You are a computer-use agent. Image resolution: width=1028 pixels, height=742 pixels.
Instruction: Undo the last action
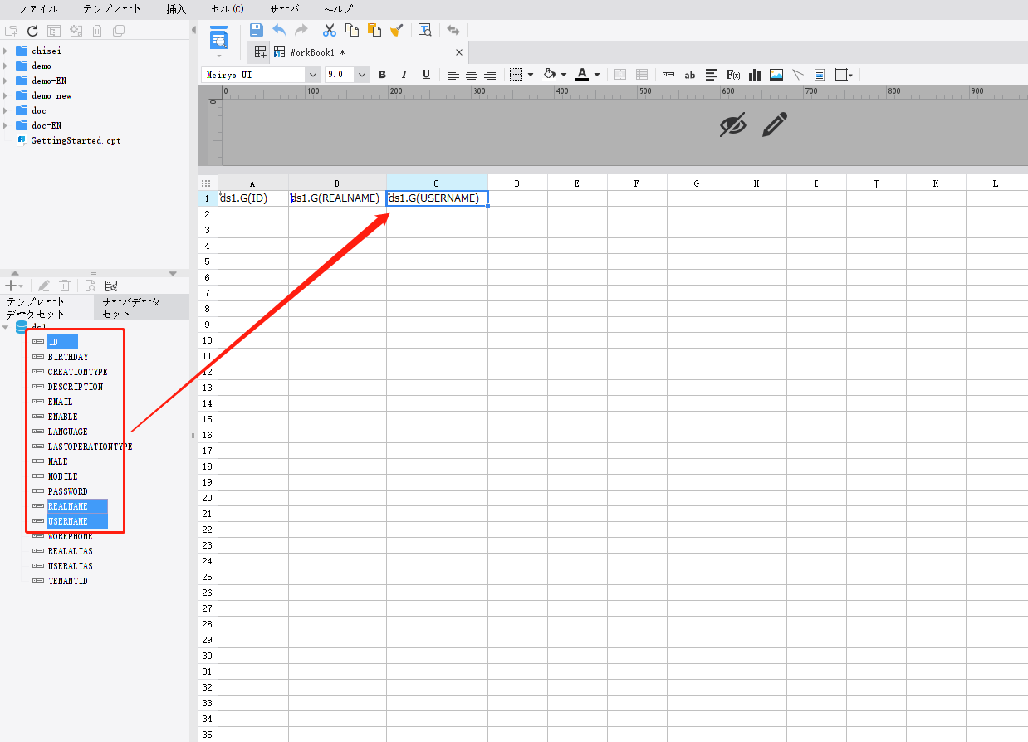pos(280,30)
